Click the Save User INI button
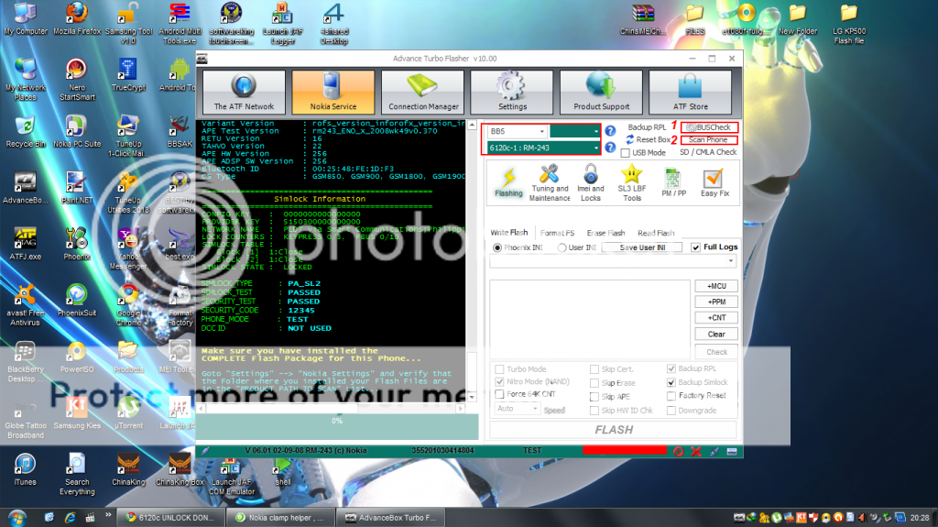 642,247
